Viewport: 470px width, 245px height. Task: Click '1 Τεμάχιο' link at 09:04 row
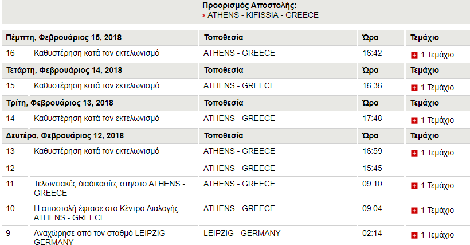click(437, 210)
